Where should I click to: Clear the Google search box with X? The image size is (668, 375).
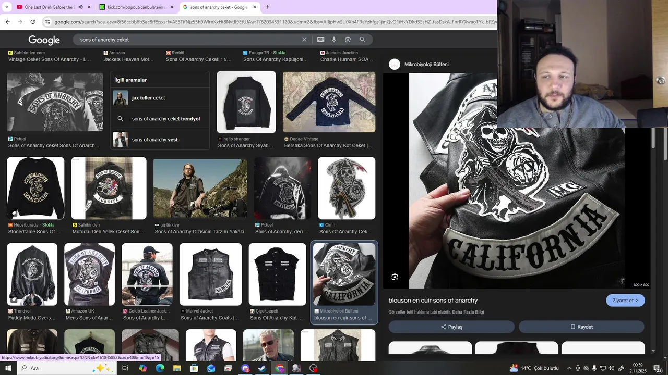(x=304, y=40)
